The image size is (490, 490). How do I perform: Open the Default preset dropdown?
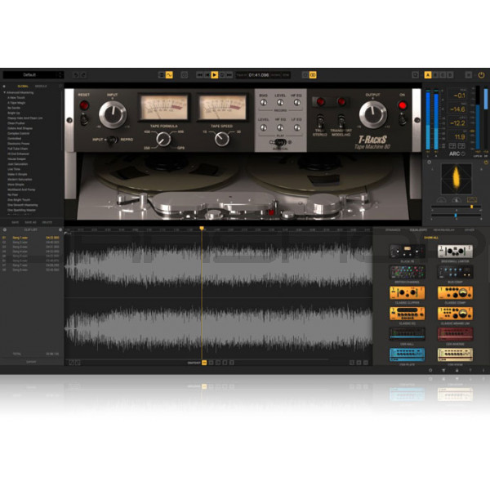point(33,75)
